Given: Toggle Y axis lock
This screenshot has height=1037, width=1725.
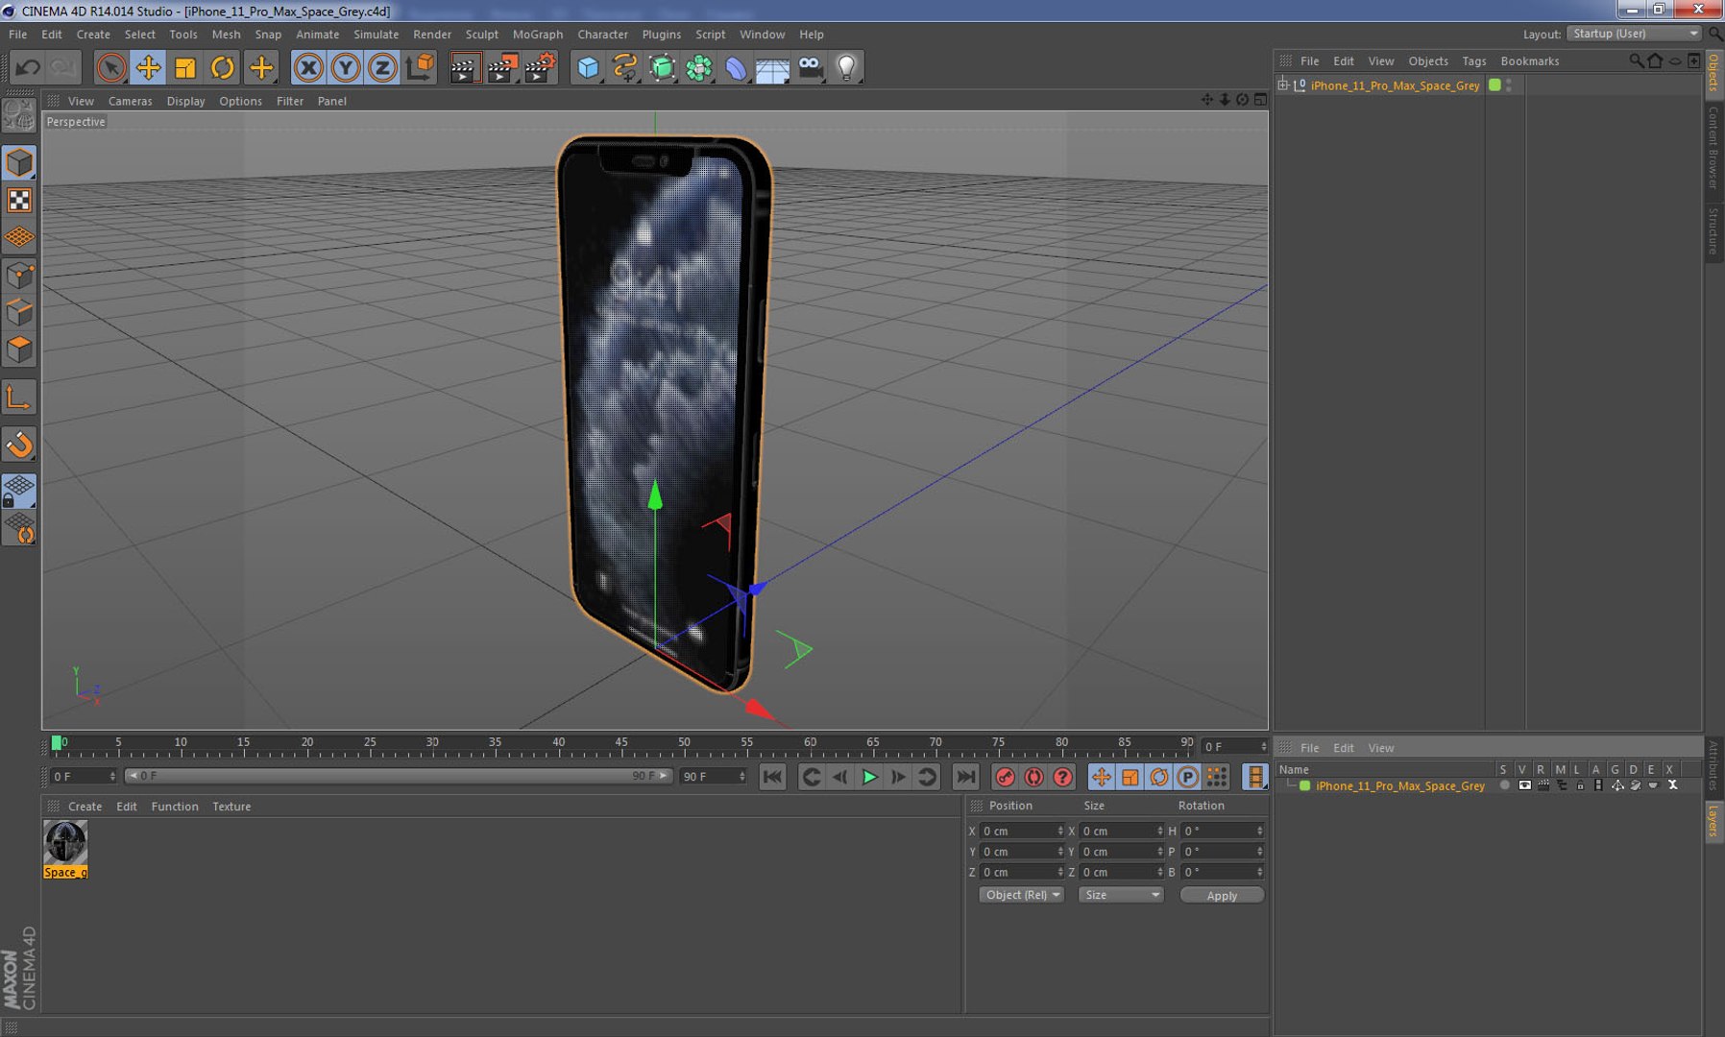Looking at the screenshot, I should 345,67.
